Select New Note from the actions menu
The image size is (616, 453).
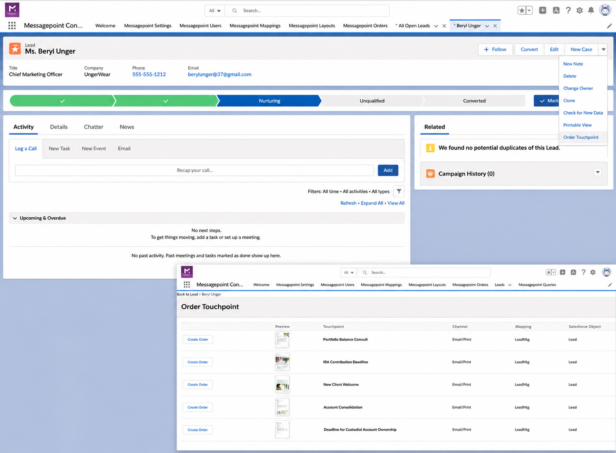click(x=573, y=64)
